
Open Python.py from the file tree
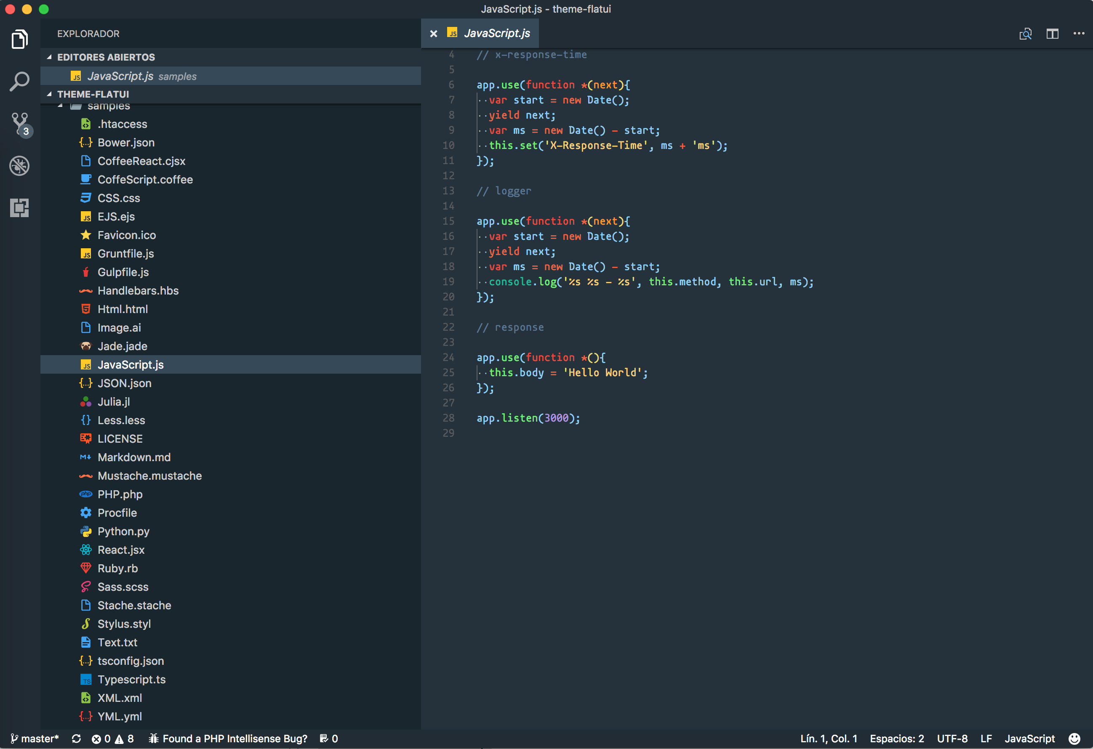point(123,531)
